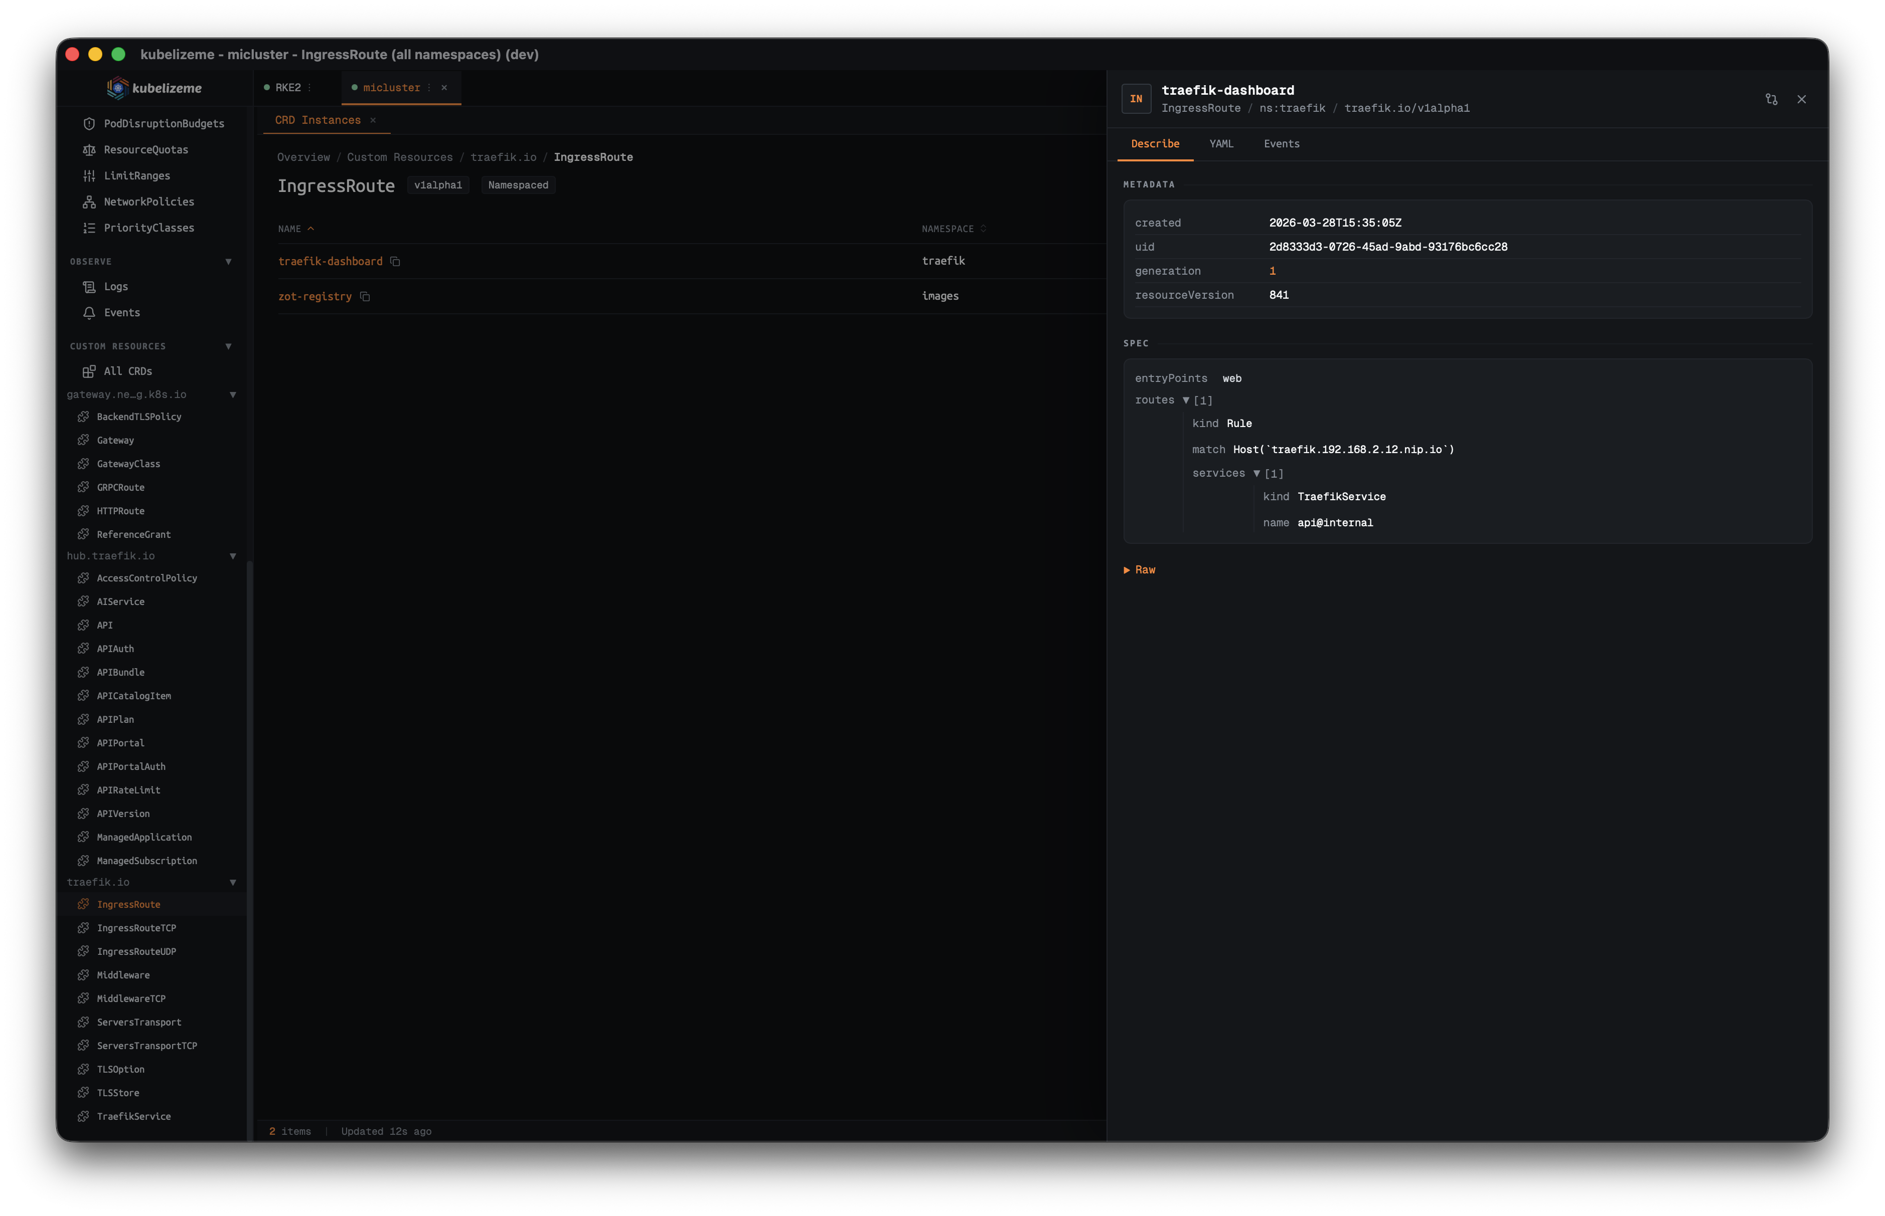The image size is (1885, 1216).
Task: Click the kubelizeme logo icon
Action: pyautogui.click(x=117, y=88)
